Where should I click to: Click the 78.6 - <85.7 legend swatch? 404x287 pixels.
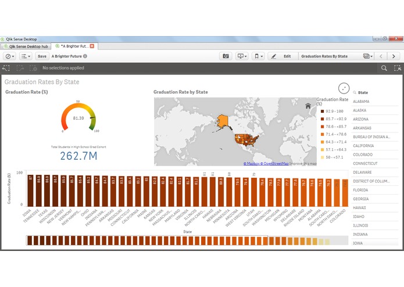pyautogui.click(x=322, y=127)
